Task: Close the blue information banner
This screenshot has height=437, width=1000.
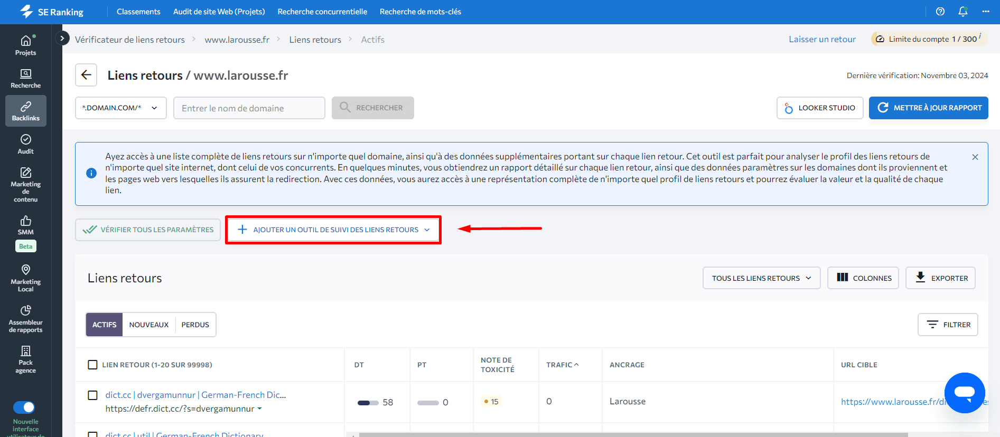Action: 975,157
